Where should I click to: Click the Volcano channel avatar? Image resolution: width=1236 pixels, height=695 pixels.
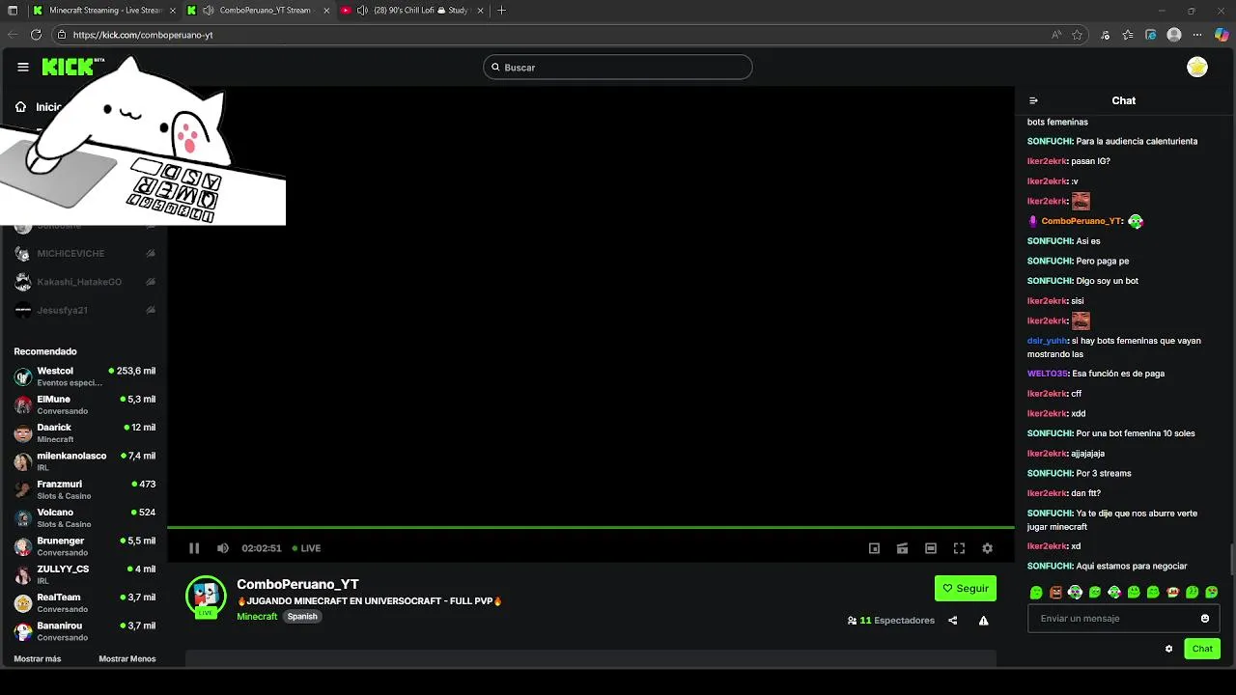point(23,518)
